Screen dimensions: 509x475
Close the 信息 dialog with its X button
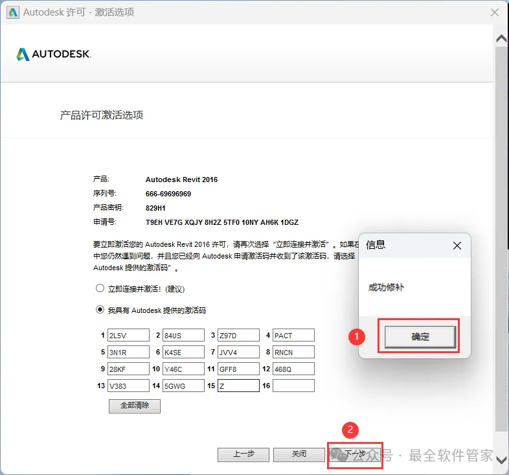point(457,246)
